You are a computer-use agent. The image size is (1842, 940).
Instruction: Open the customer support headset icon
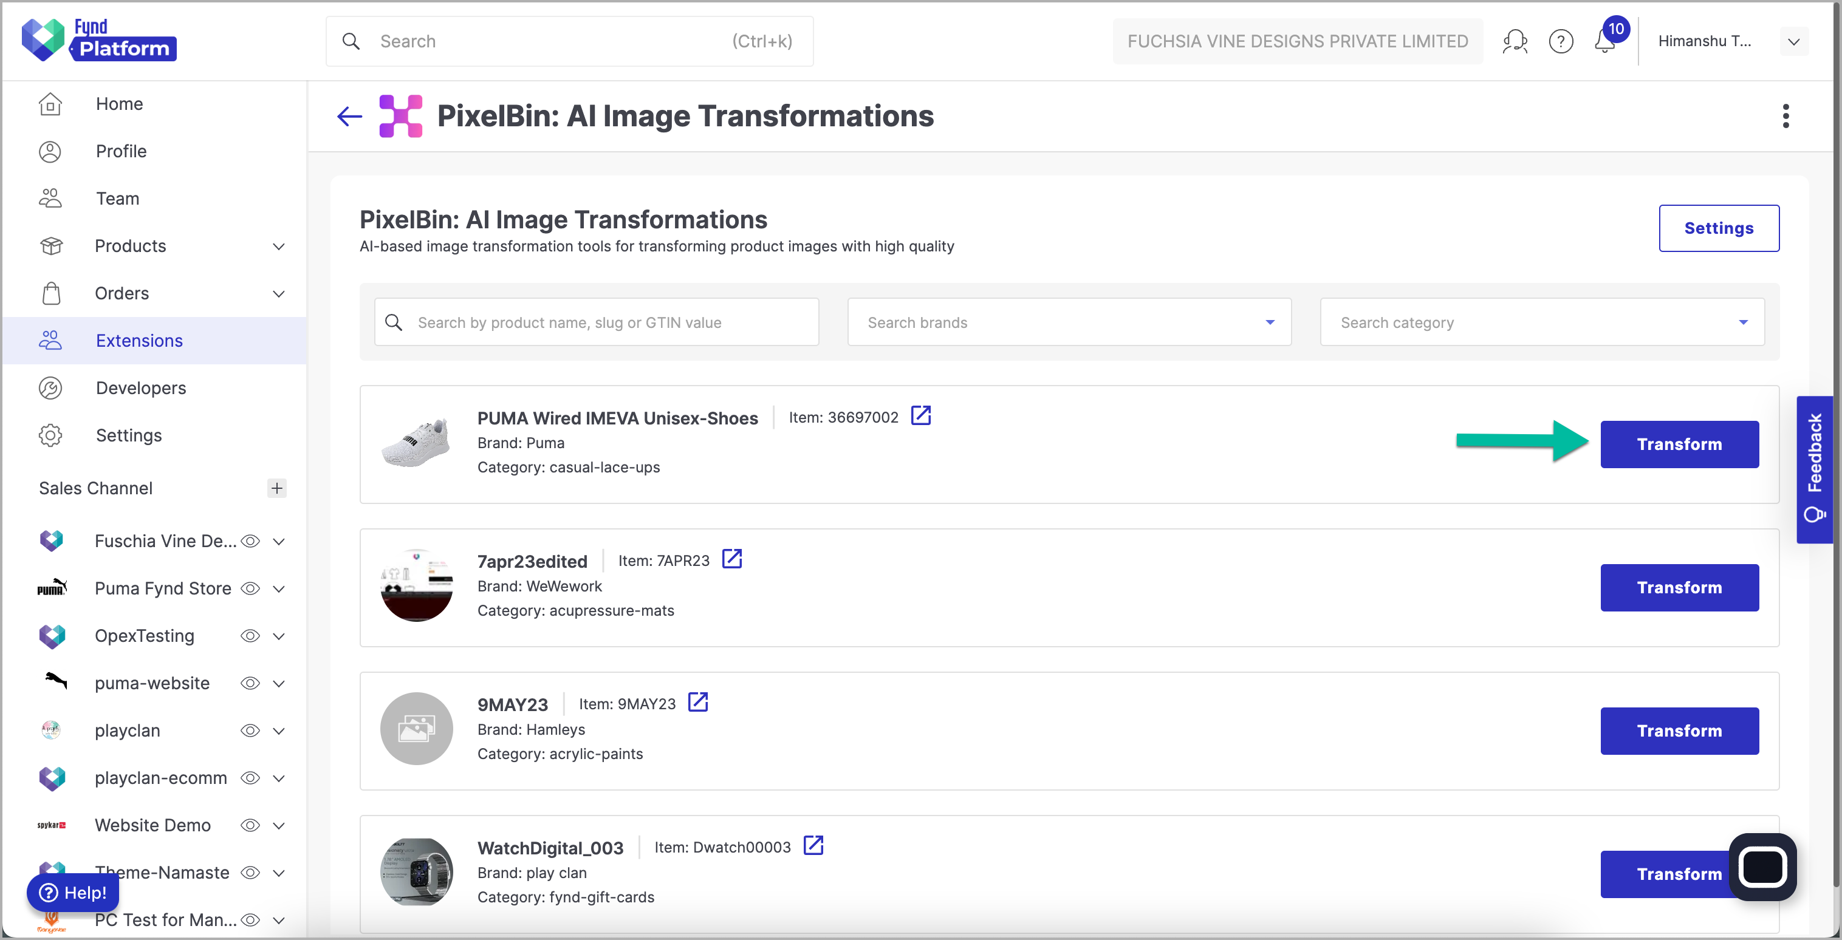tap(1515, 41)
